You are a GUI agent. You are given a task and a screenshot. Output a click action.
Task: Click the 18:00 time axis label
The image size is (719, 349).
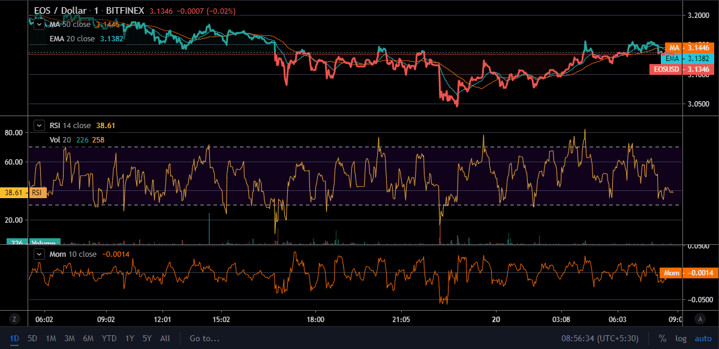316,319
